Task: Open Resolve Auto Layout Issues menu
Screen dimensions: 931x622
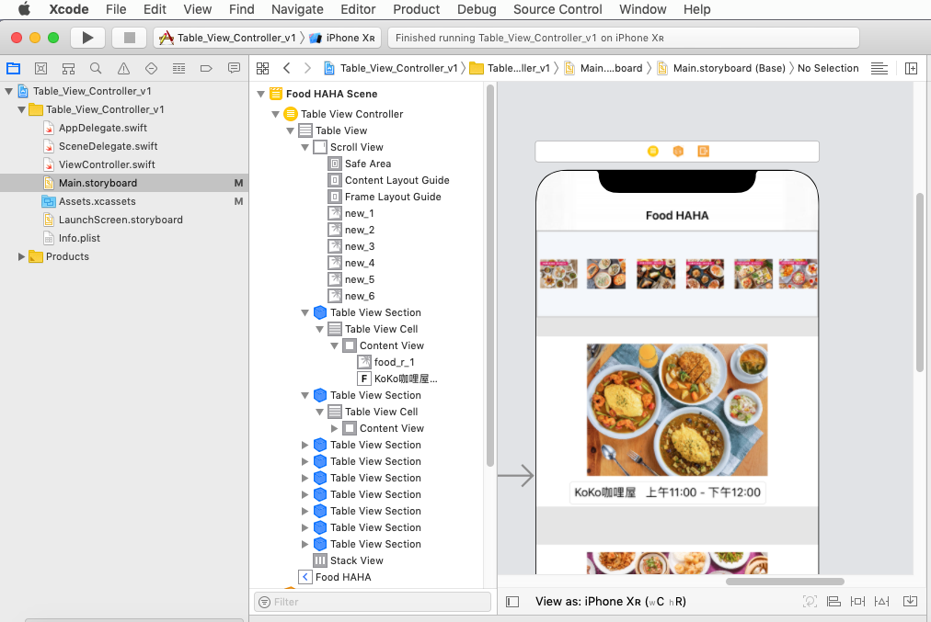Action: [881, 601]
